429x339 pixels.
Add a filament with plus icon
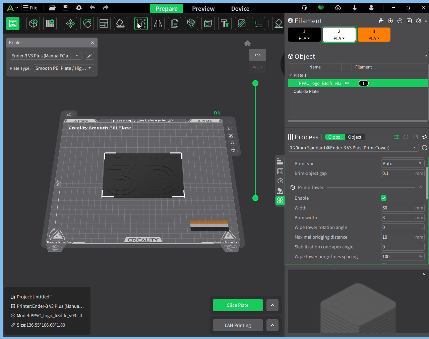pyautogui.click(x=390, y=21)
